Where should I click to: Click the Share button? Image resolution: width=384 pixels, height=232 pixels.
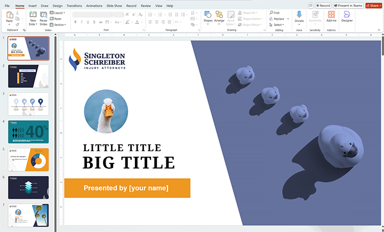[x=372, y=5]
